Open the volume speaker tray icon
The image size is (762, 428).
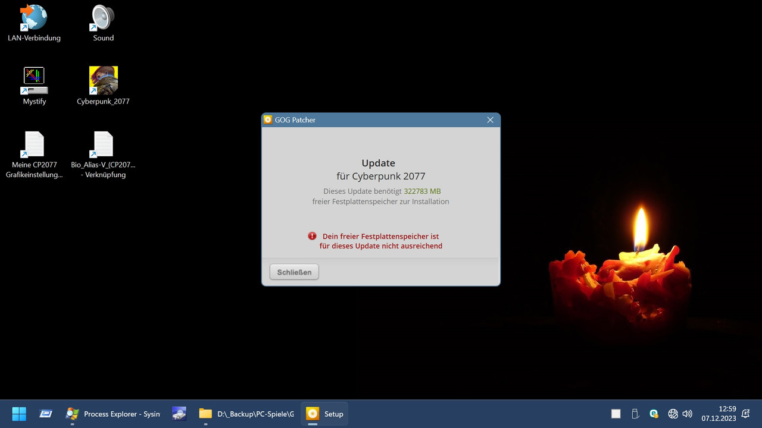coord(688,414)
